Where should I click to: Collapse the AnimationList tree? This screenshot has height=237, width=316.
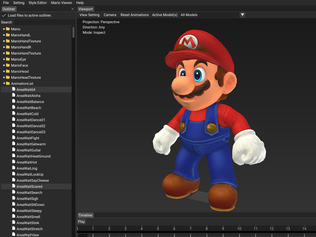point(4,83)
